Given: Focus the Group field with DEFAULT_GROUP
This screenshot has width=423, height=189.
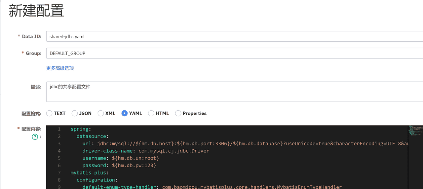Looking at the screenshot, I should coord(231,53).
